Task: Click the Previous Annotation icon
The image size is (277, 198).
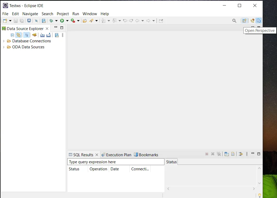Action: [x=114, y=21]
